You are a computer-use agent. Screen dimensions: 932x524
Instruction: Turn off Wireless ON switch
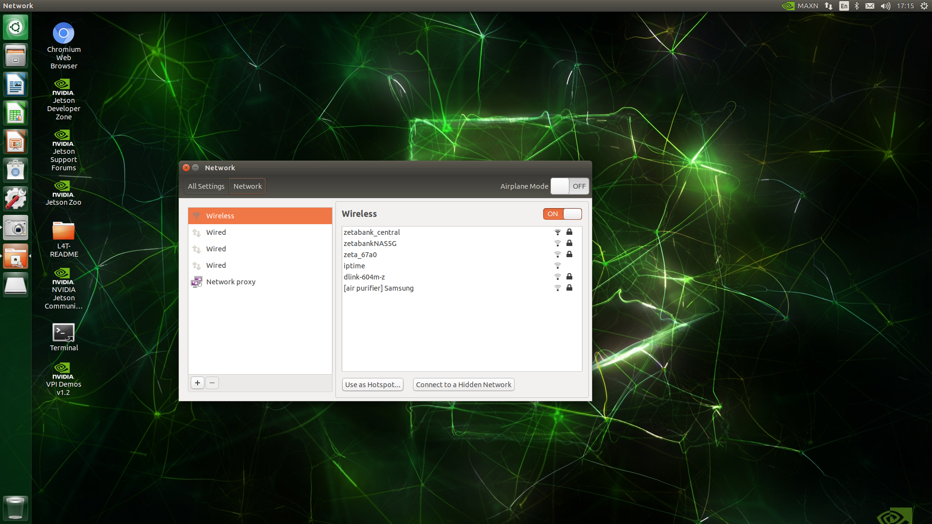(x=562, y=214)
